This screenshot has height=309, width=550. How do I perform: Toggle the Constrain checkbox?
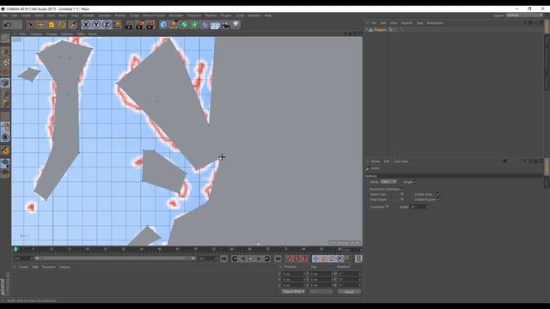pos(388,207)
